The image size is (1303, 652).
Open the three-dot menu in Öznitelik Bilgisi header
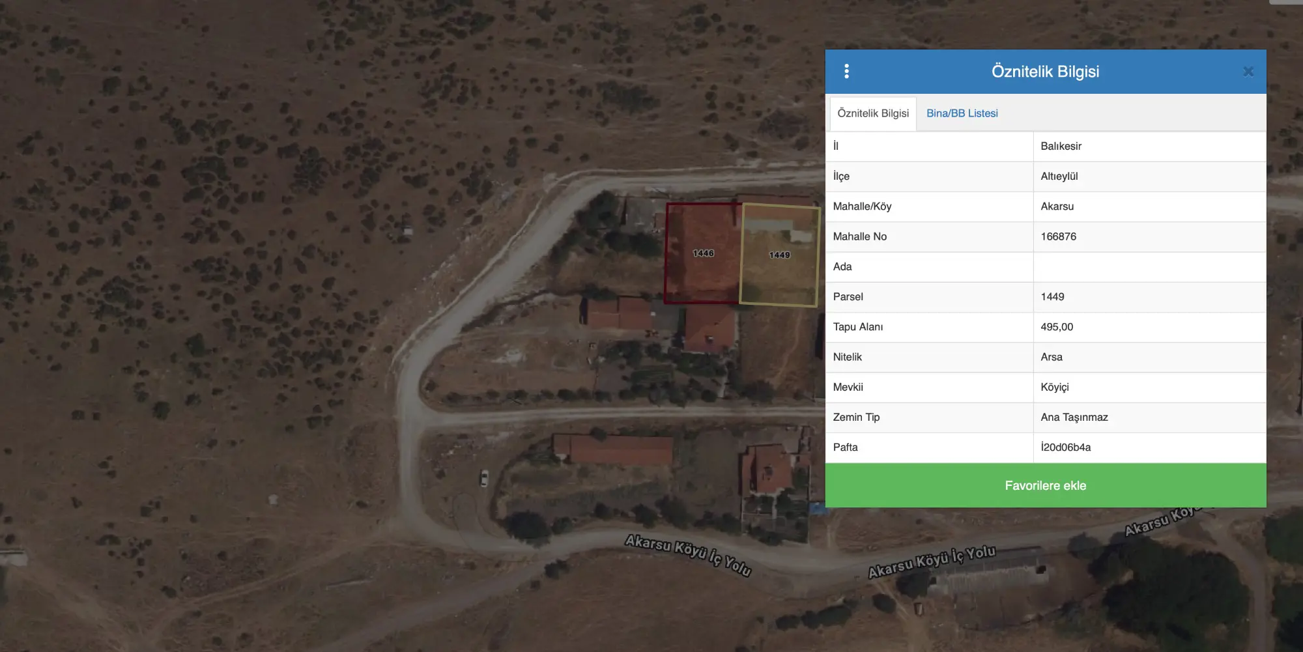(x=846, y=71)
